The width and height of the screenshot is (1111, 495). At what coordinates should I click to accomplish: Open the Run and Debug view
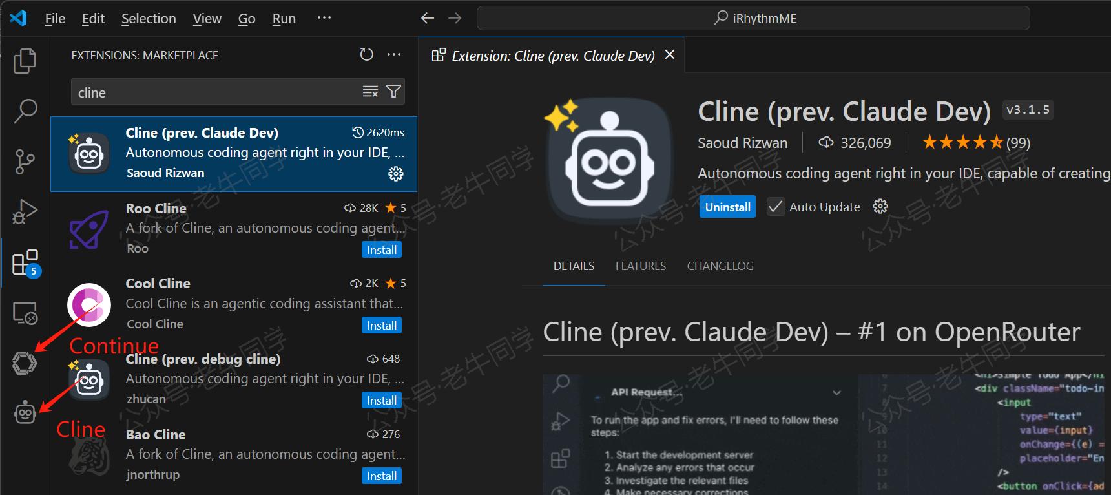(25, 212)
